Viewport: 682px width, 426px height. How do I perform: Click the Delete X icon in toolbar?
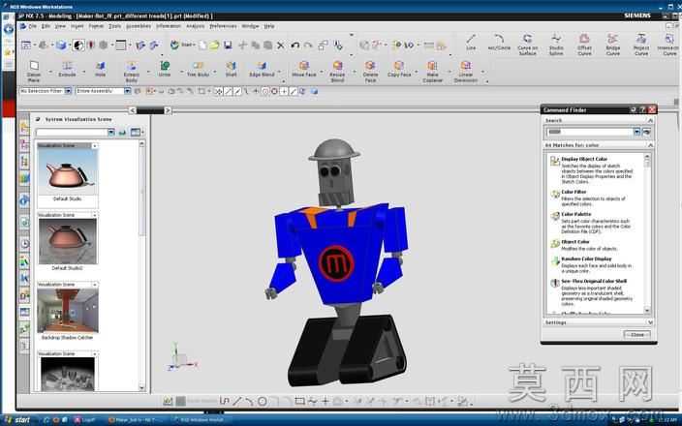tap(281, 45)
